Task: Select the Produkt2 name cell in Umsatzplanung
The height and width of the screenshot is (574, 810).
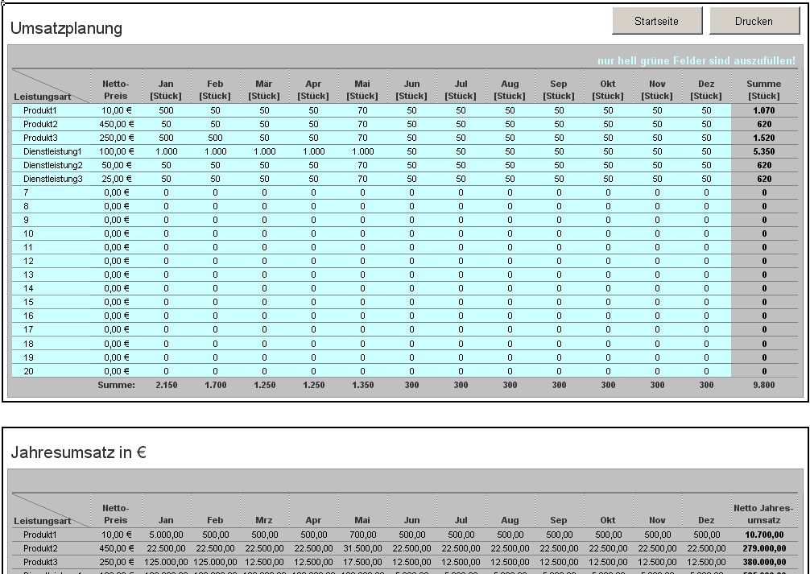Action: pyautogui.click(x=52, y=124)
